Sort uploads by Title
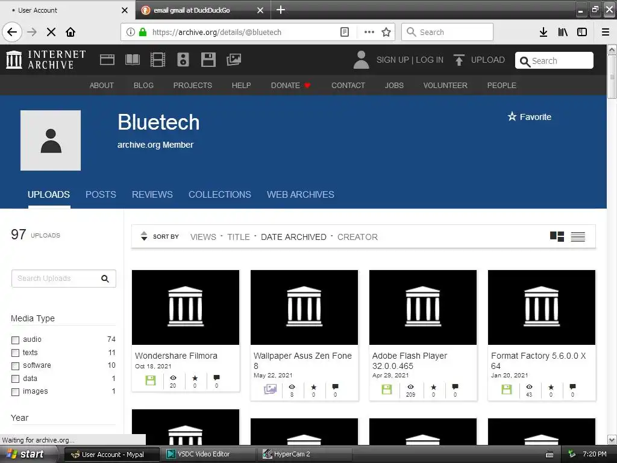The image size is (617, 463). point(239,237)
